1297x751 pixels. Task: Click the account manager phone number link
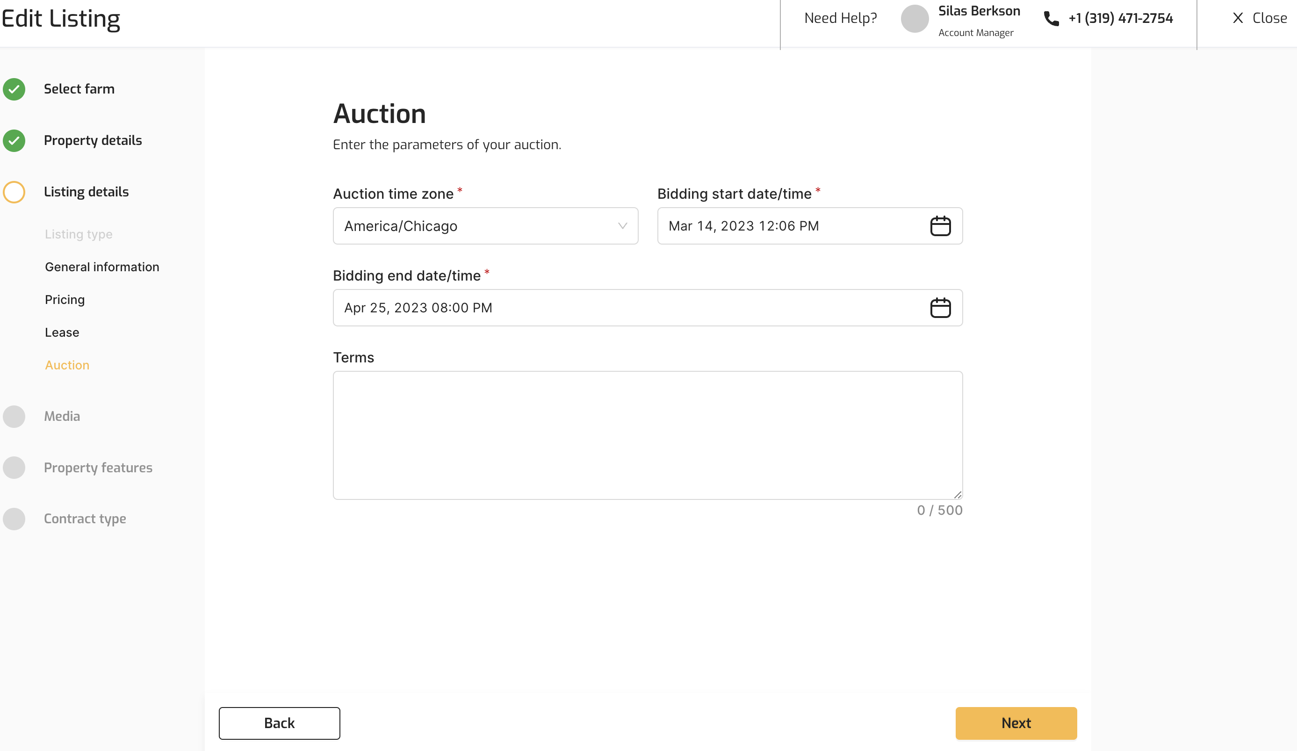[x=1120, y=19]
